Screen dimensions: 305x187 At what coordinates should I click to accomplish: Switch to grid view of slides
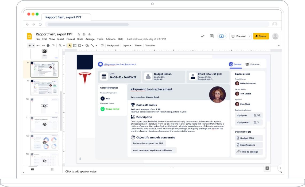click(52, 169)
